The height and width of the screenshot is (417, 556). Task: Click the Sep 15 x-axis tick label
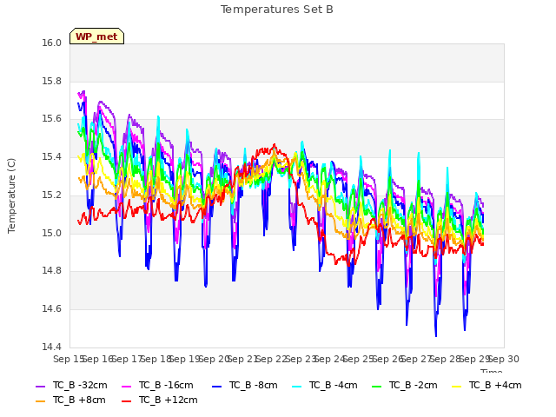(x=69, y=359)
